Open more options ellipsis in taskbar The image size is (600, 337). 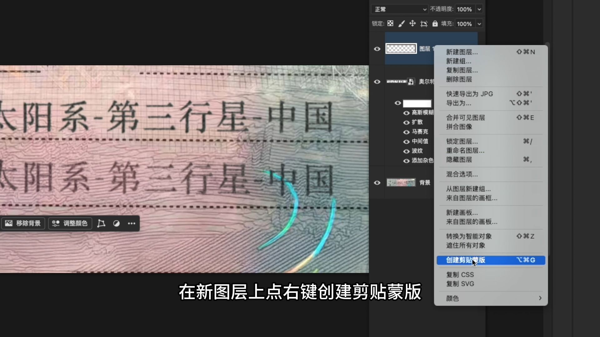click(132, 223)
